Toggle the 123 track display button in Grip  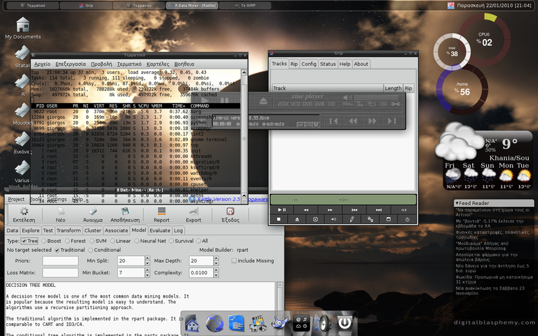[x=404, y=210]
